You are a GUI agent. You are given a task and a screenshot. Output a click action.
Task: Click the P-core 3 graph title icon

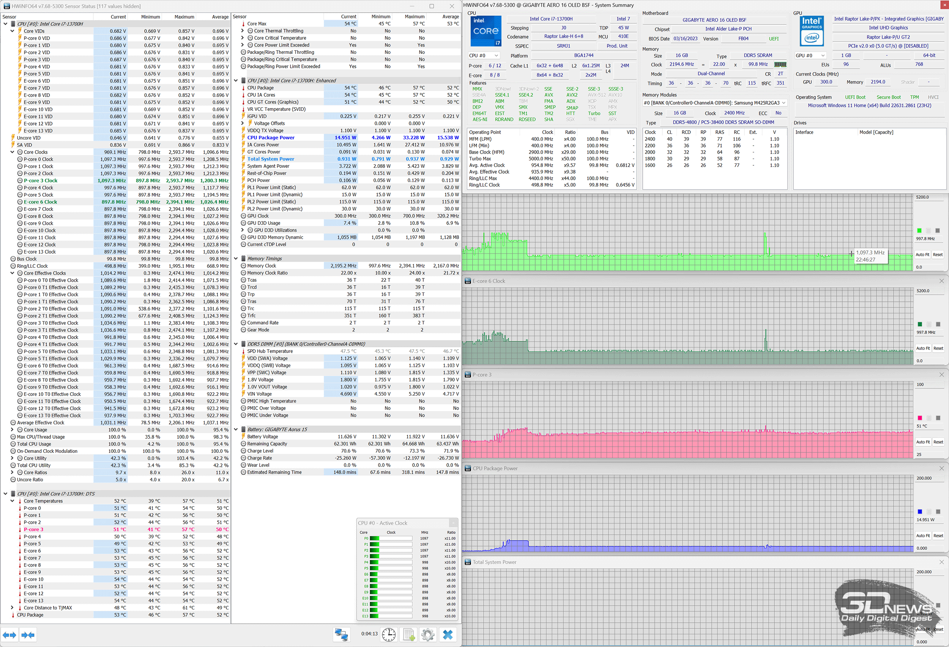tap(468, 374)
